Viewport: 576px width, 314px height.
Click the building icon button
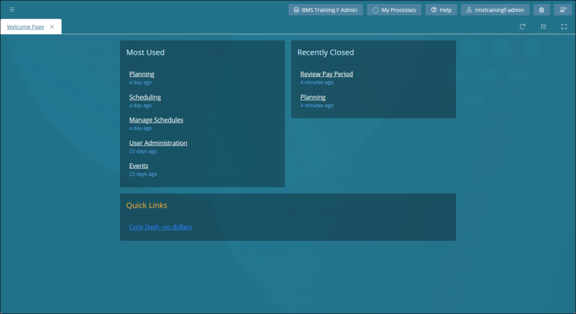(x=542, y=10)
